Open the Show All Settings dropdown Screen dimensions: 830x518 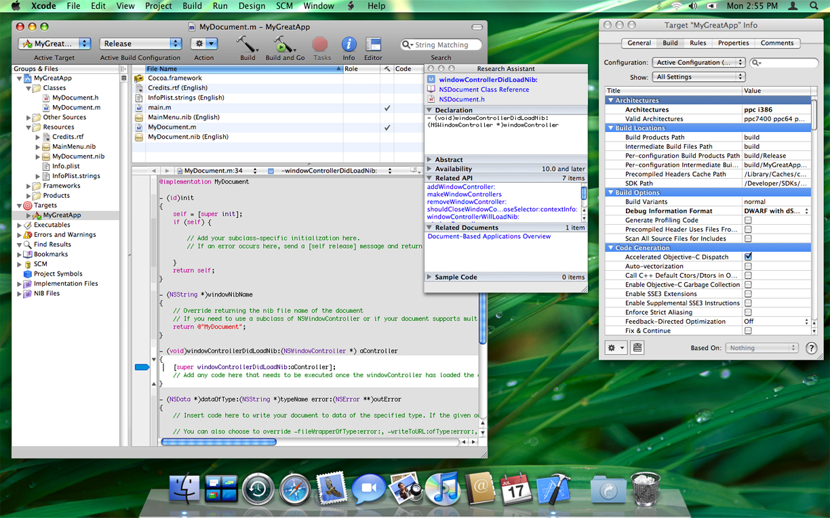click(x=698, y=77)
